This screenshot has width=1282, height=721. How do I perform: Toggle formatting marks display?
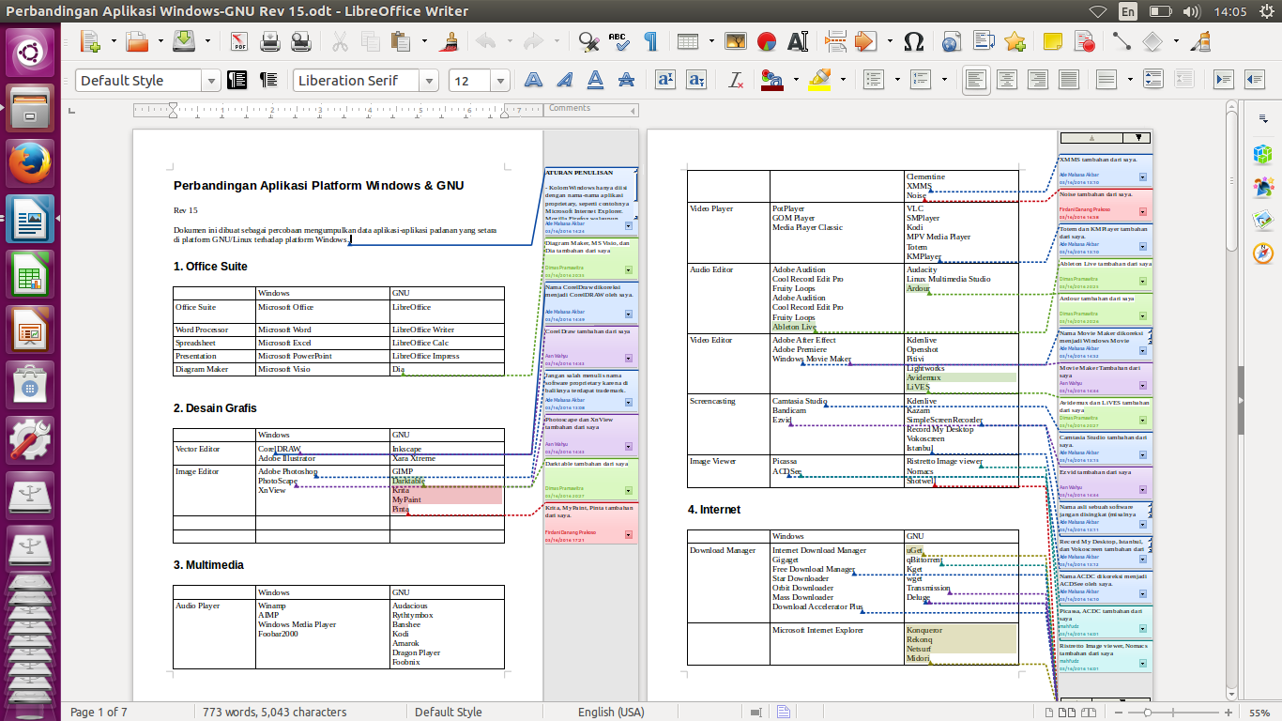(652, 41)
